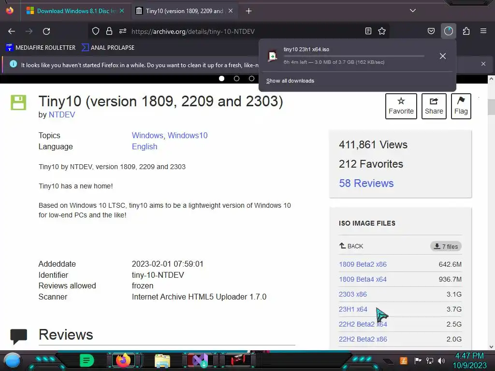Close the Tiny10 tab

tap(231, 11)
